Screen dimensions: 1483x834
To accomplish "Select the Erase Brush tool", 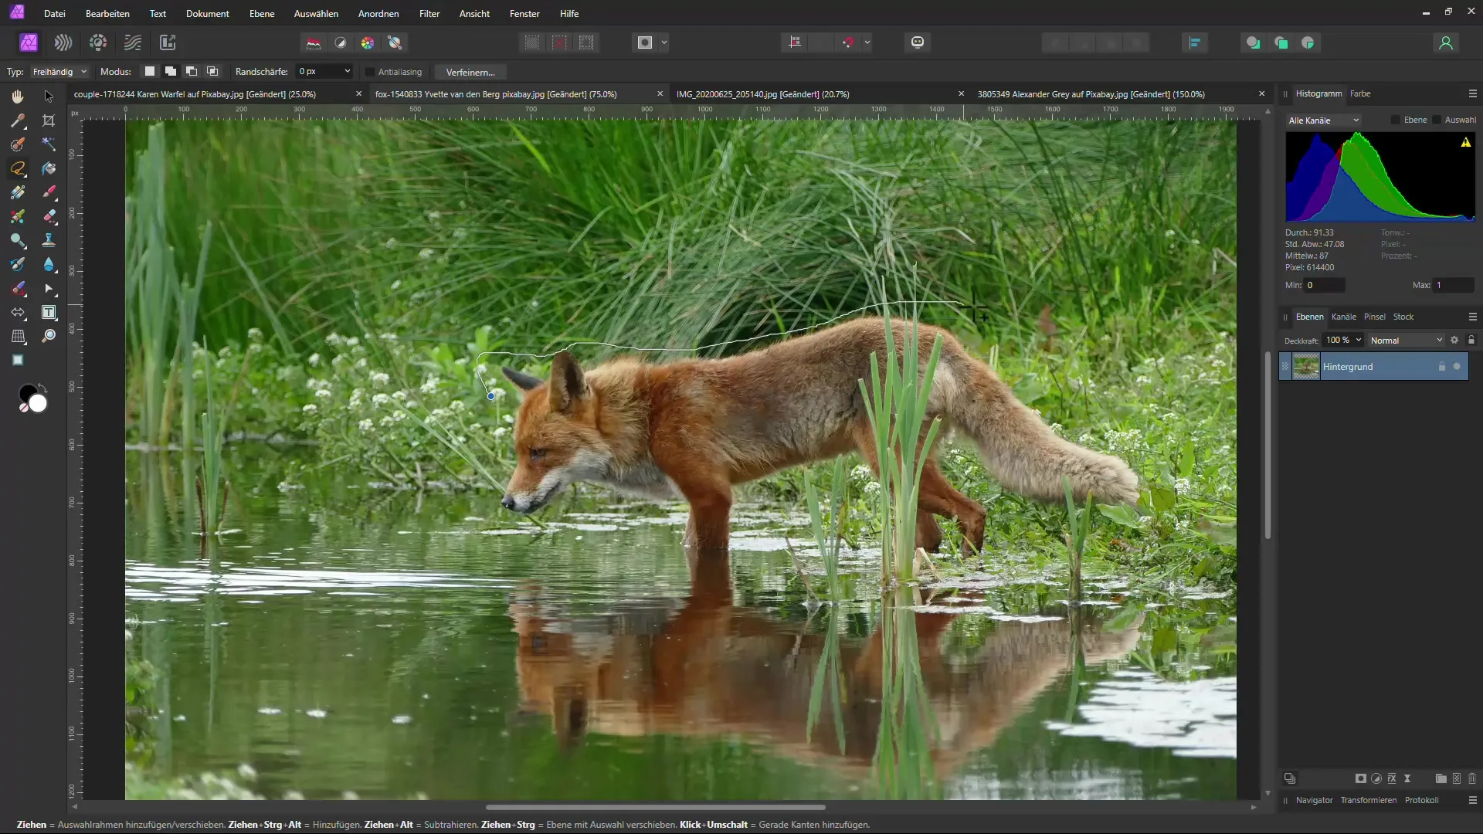I will 49,216.
